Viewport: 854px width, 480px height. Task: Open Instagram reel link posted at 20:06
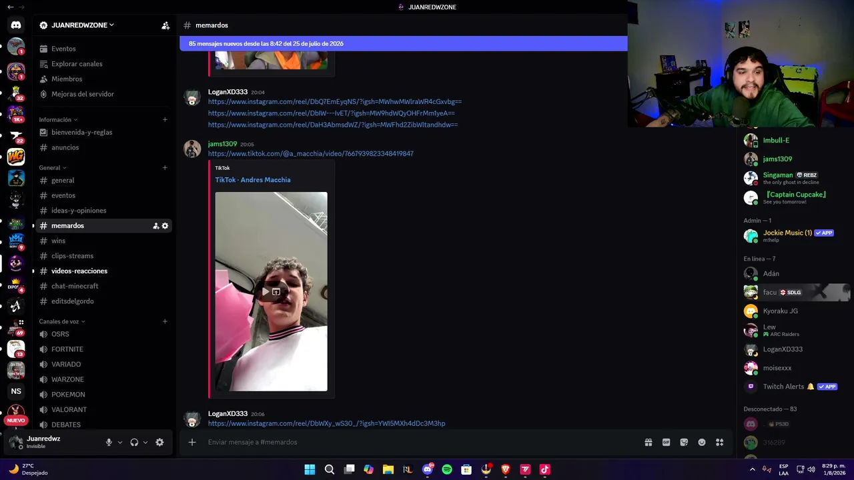326,424
